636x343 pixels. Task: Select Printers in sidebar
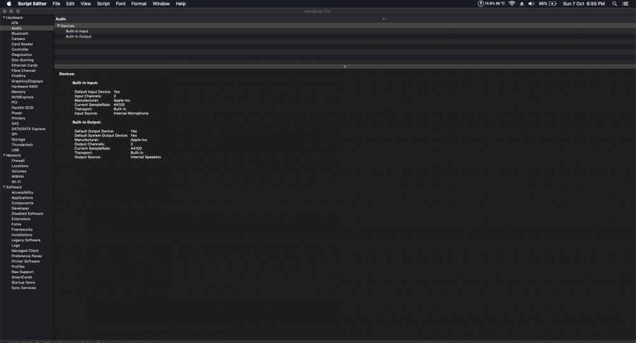pyautogui.click(x=18, y=118)
